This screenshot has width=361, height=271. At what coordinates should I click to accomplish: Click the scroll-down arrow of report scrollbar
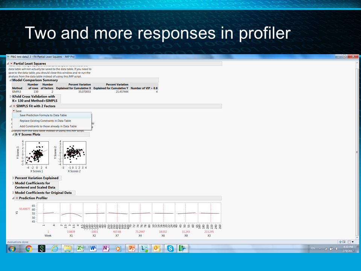pos(357,238)
